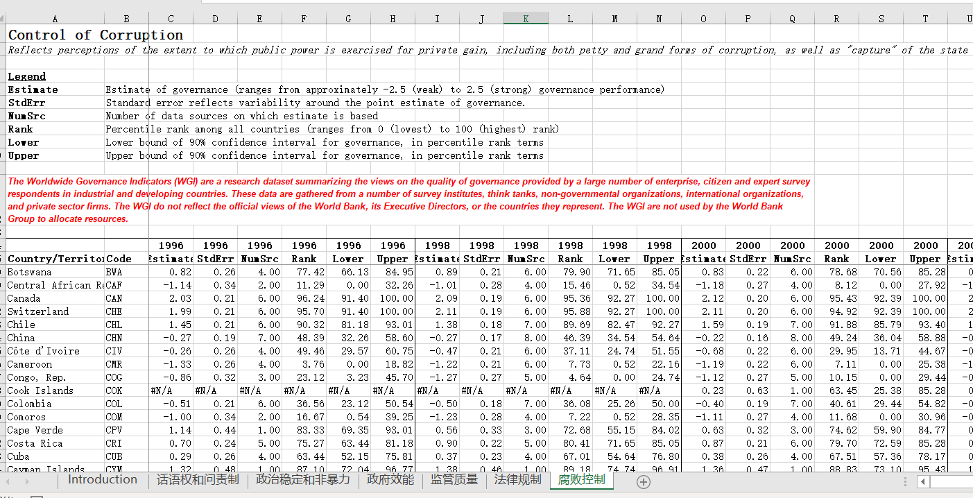Select column R header
Screen dimensions: 973x498
[836, 19]
